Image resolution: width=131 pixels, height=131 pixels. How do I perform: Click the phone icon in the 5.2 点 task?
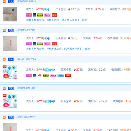pyautogui.click(x=35, y=75)
